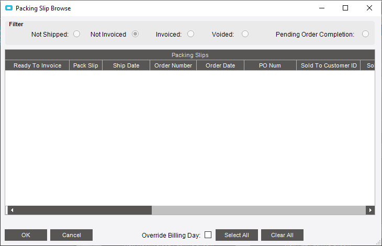Sort by Ready To Invoice column header

[x=37, y=65]
